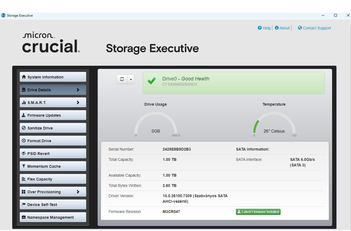Click the Crucial logo
This screenshot has height=231, width=351.
pyautogui.click(x=51, y=43)
